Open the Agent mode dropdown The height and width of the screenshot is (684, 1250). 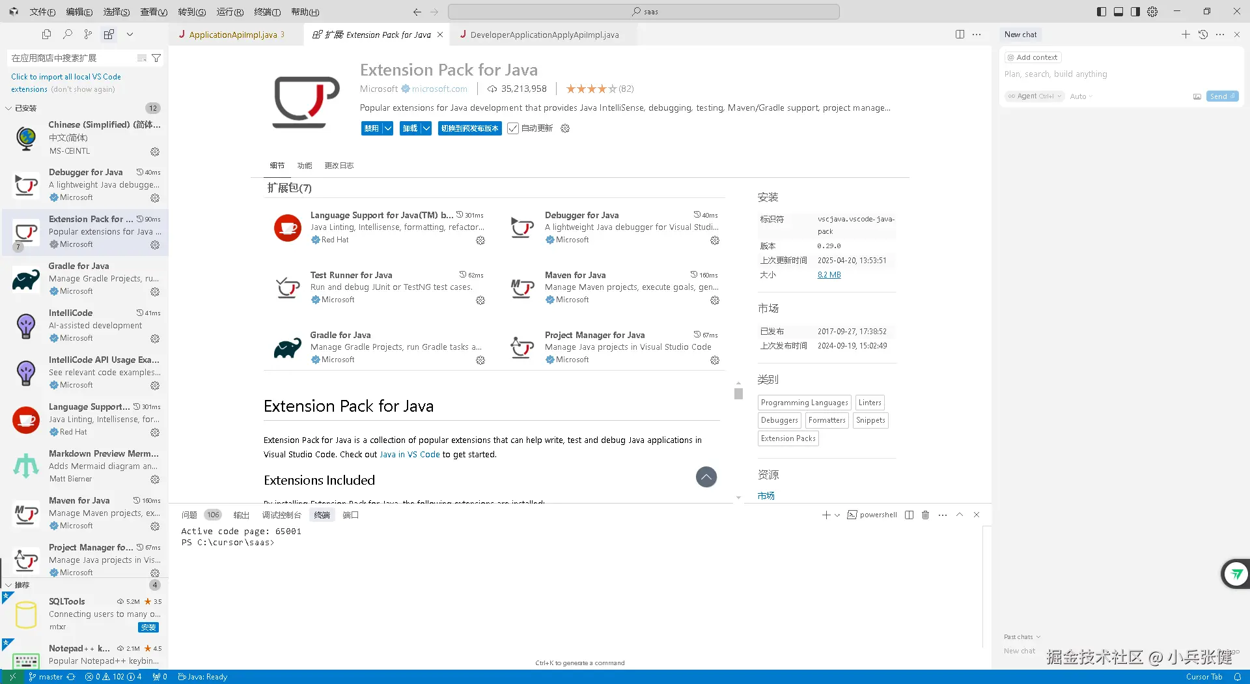tap(1035, 96)
